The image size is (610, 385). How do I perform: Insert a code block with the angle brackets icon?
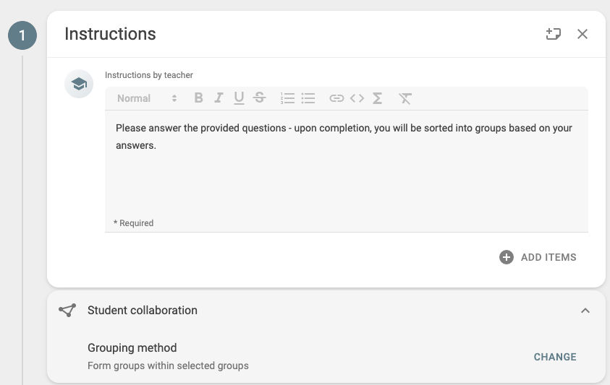tap(357, 98)
